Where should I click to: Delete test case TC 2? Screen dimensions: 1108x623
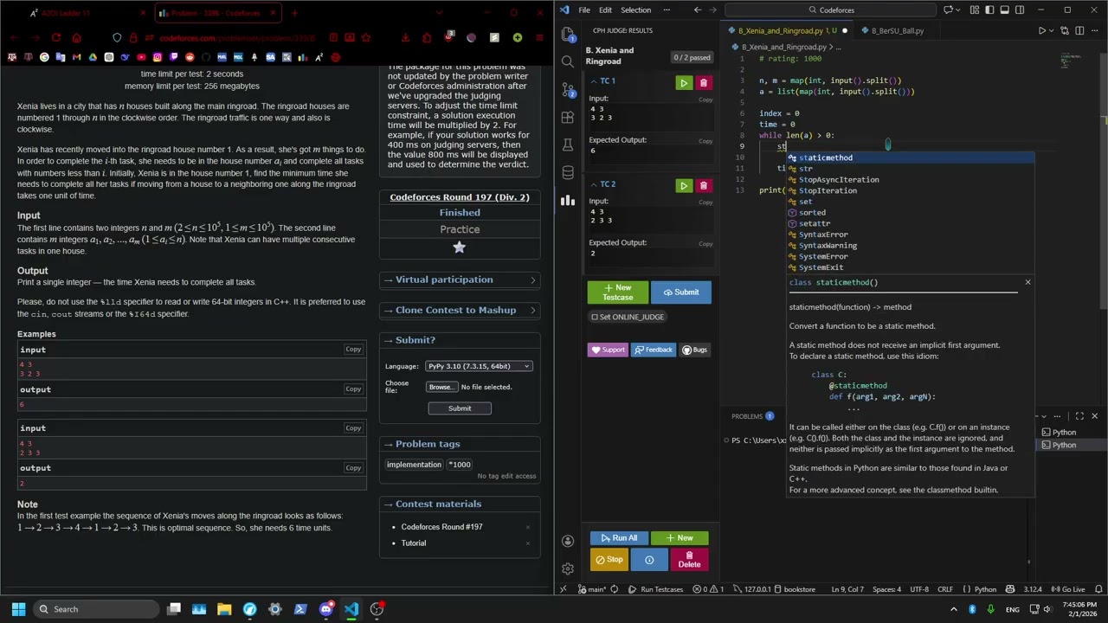(704, 186)
